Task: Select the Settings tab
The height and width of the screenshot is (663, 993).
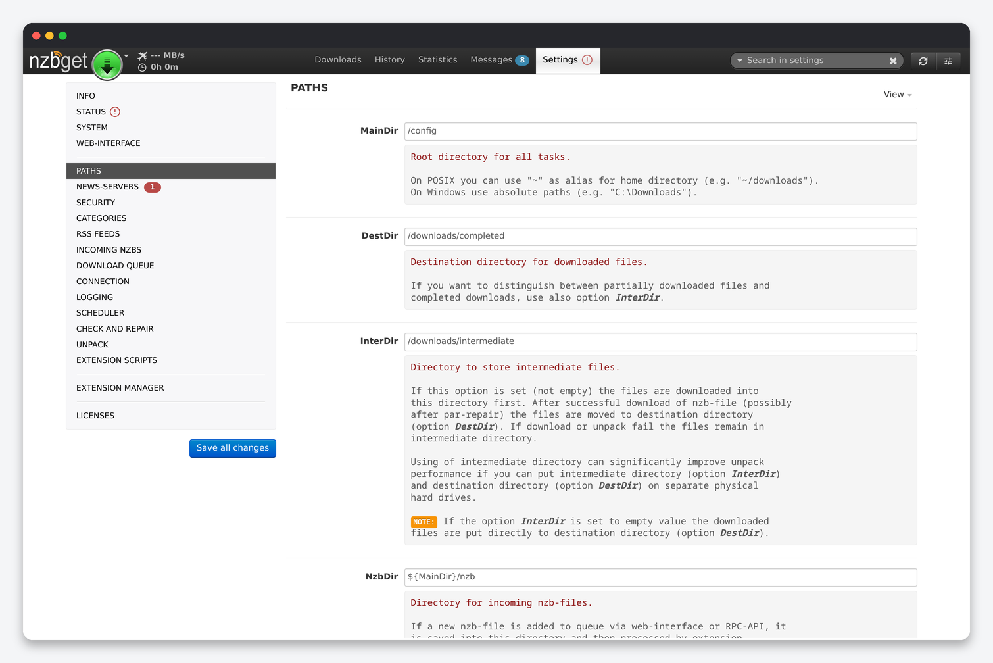Action: [x=568, y=60]
